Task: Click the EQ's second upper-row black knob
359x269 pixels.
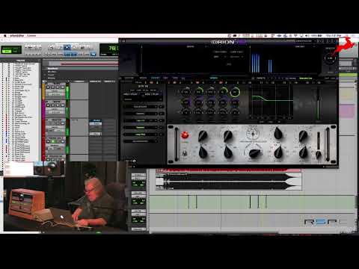Action: pyautogui.click(x=228, y=136)
